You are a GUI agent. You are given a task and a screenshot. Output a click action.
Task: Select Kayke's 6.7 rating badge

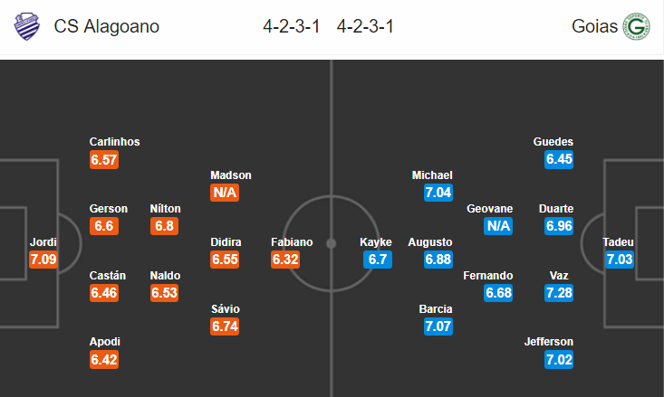378,260
